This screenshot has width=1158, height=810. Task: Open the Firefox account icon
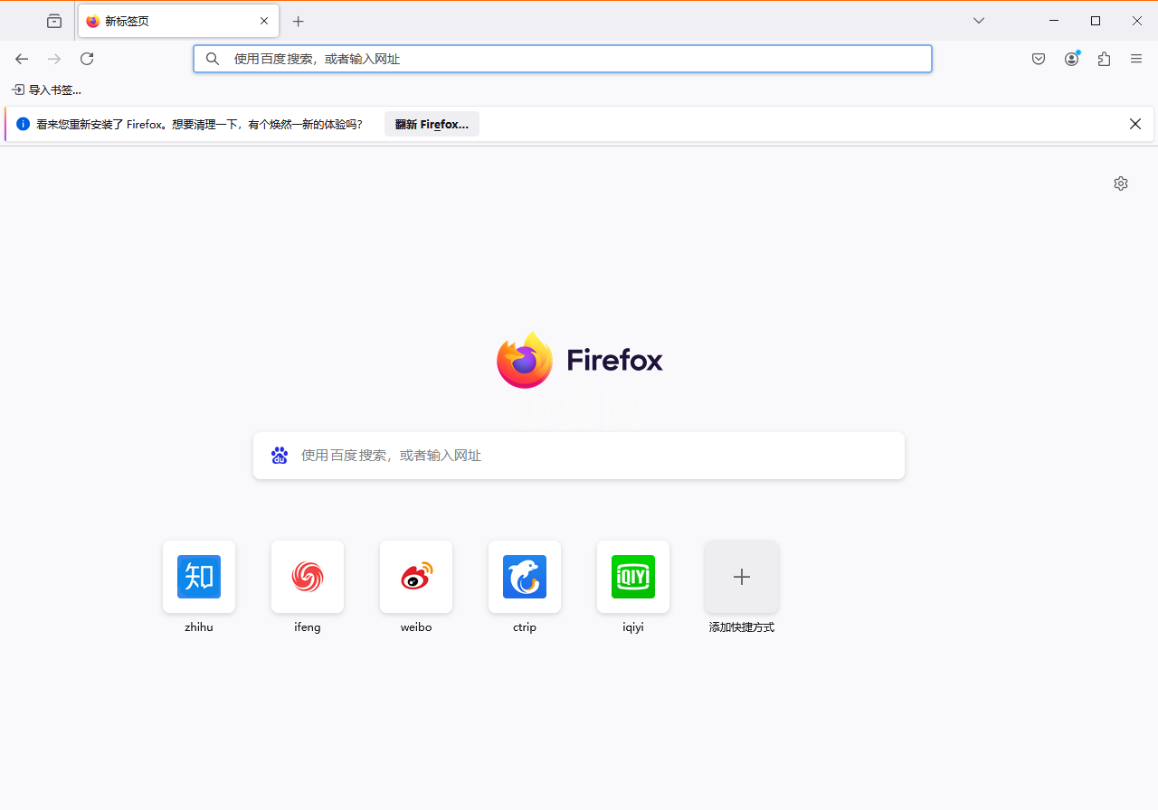coord(1071,59)
